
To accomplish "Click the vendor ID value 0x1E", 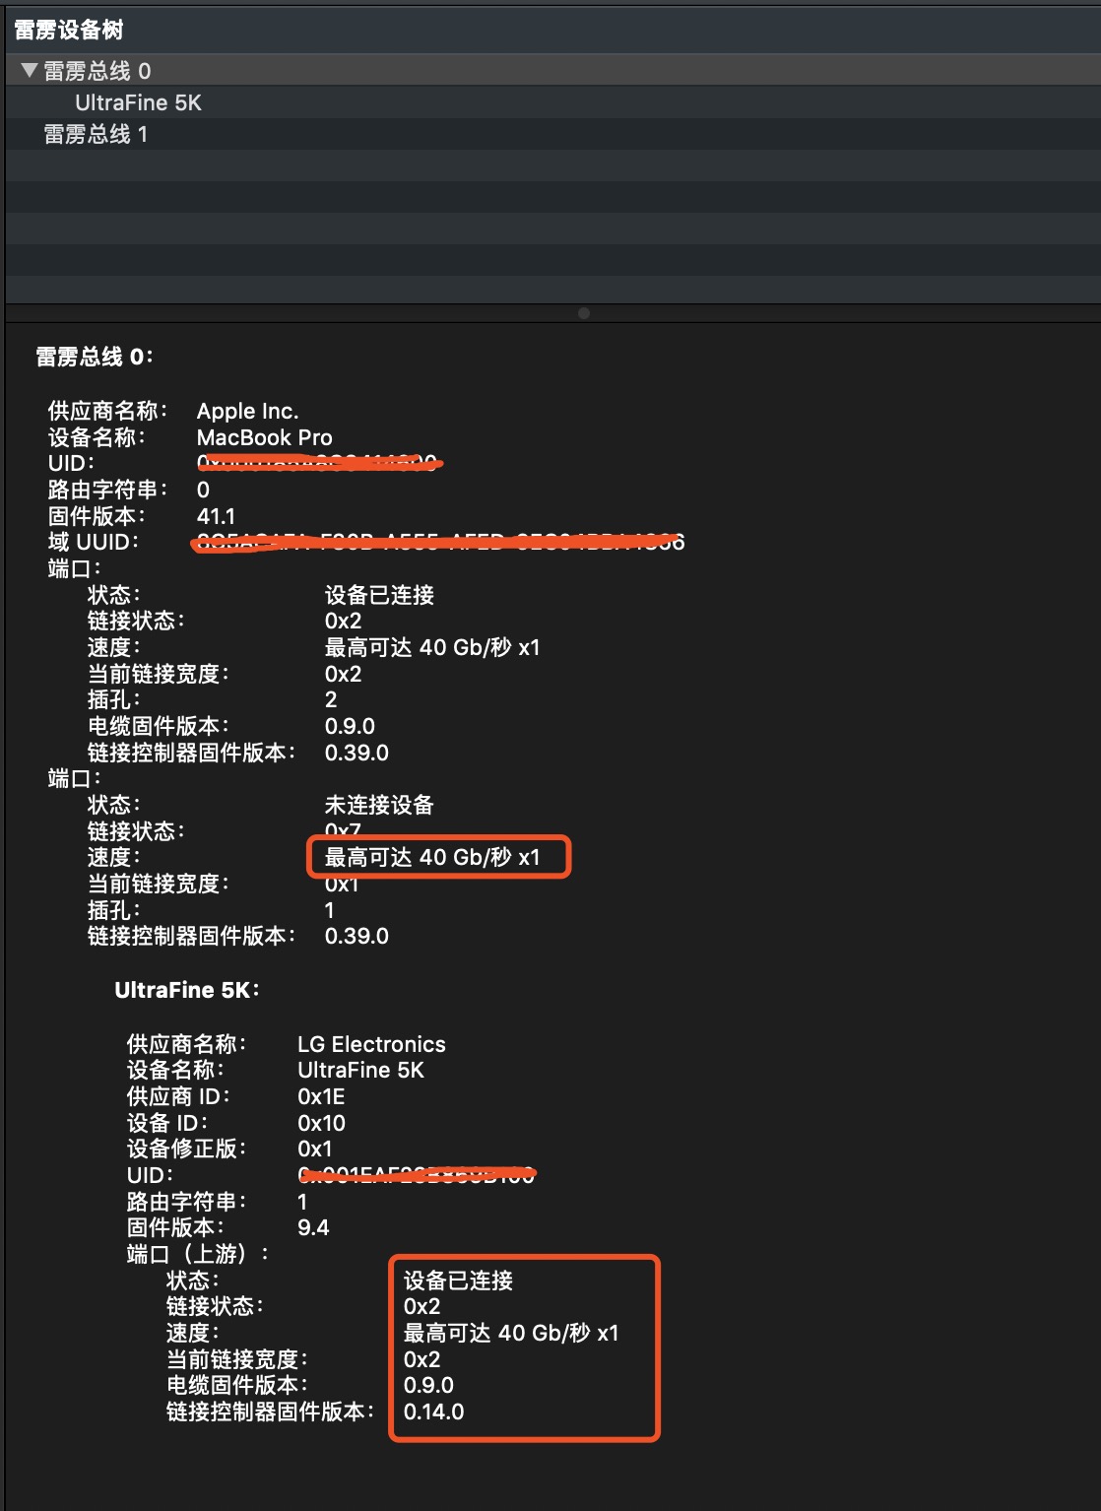I will point(321,1096).
